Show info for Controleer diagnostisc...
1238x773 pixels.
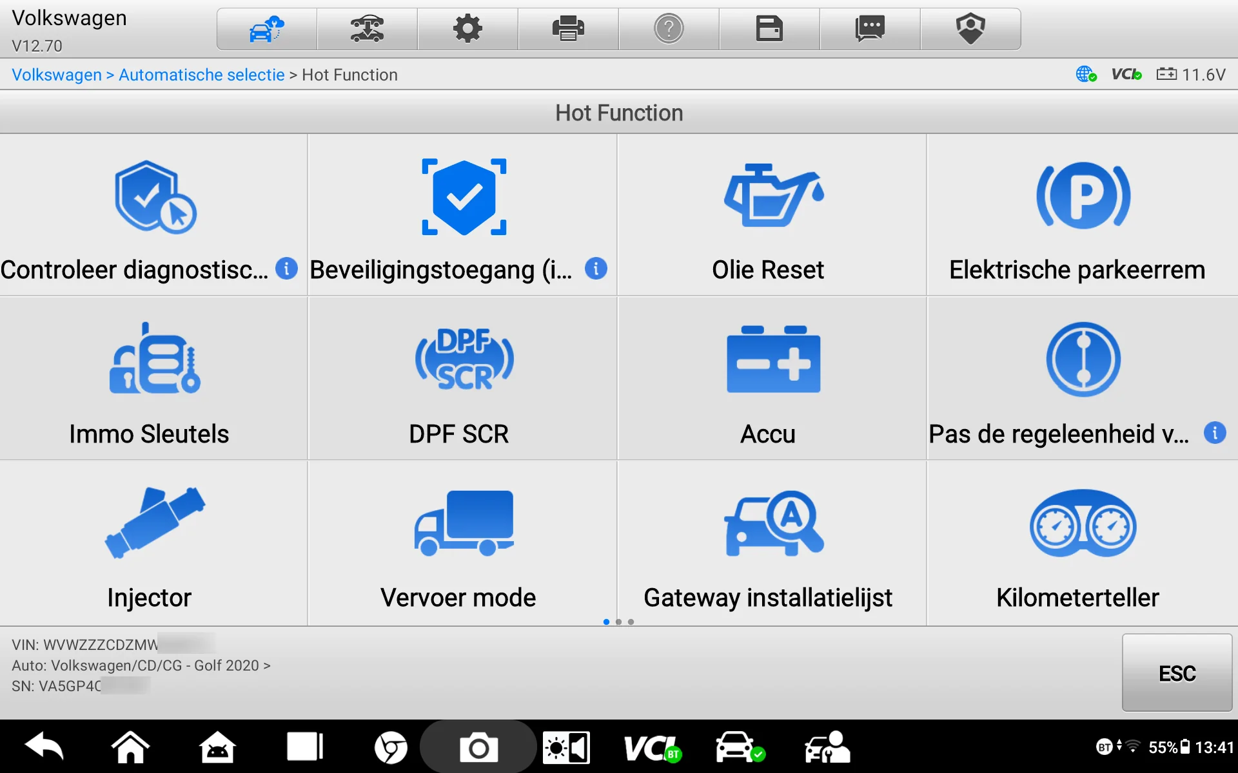click(286, 269)
